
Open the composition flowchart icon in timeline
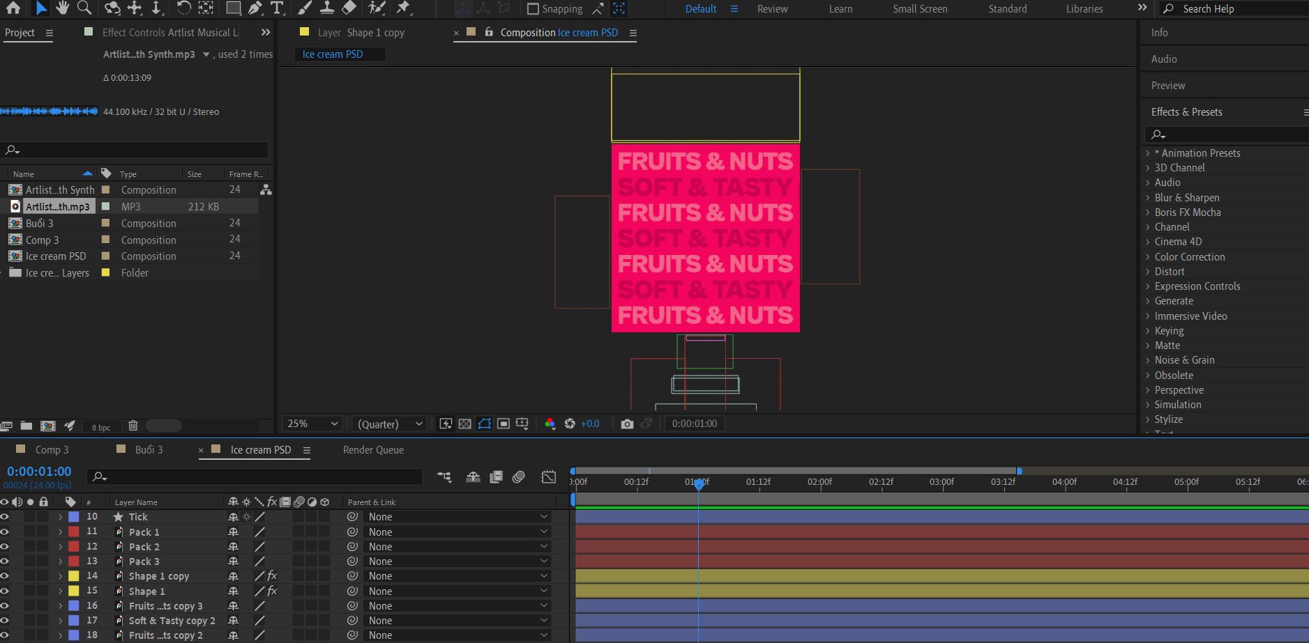pyautogui.click(x=444, y=477)
